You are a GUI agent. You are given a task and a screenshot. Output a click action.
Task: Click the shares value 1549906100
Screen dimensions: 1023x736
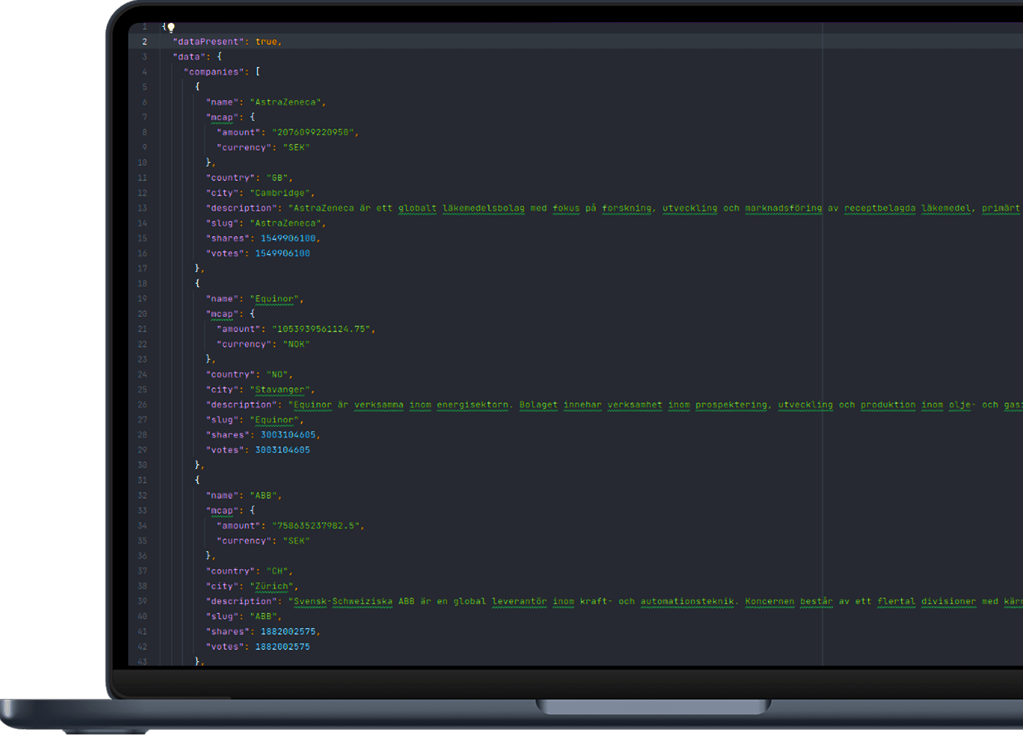[289, 238]
